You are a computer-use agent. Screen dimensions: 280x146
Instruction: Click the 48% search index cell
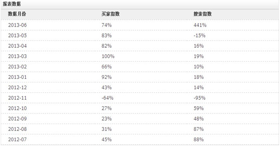[199, 119]
